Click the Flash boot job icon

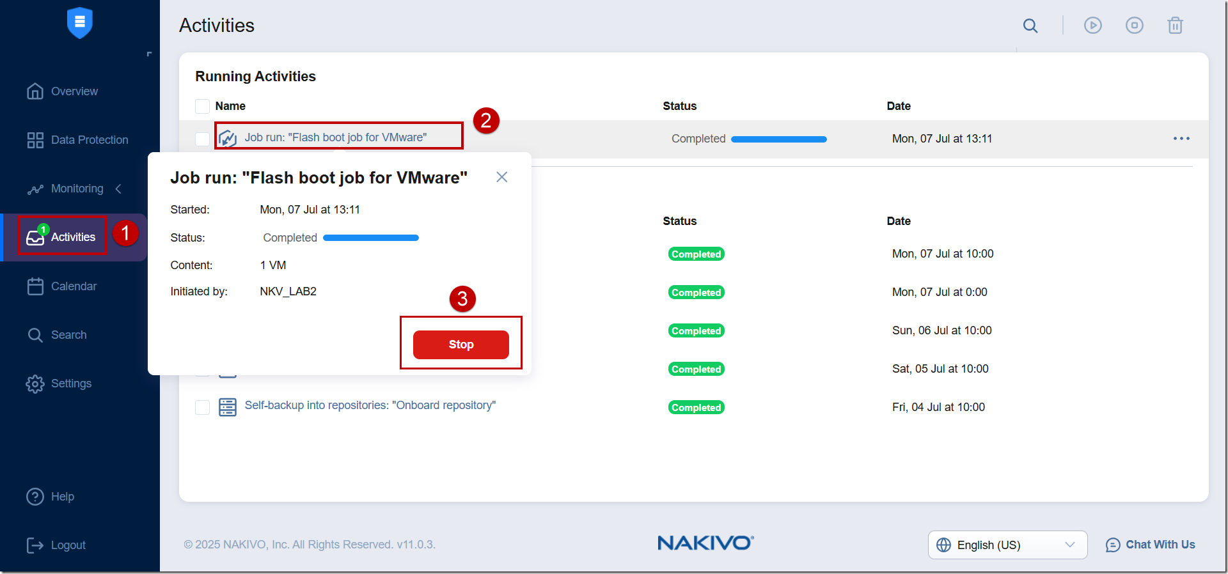click(228, 138)
